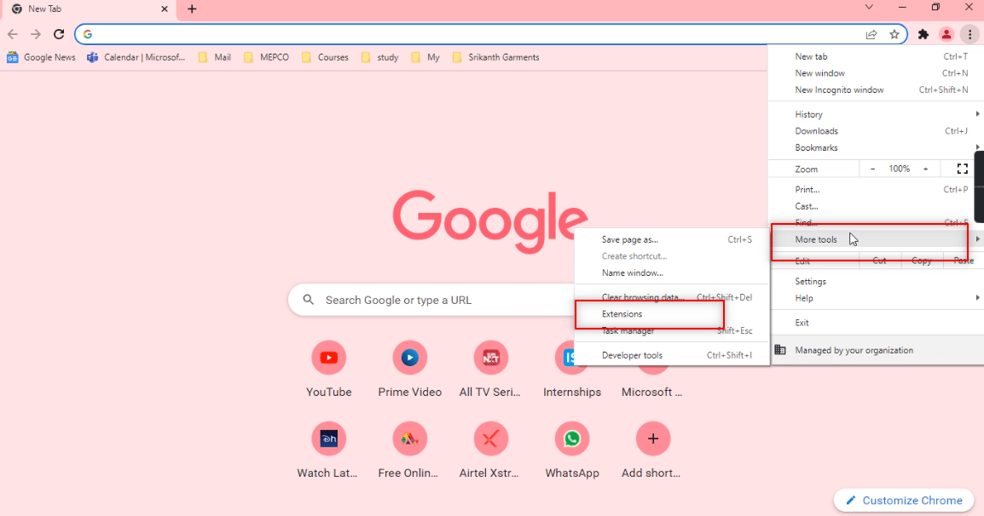Open the Extensions puzzle icon

coord(923,34)
